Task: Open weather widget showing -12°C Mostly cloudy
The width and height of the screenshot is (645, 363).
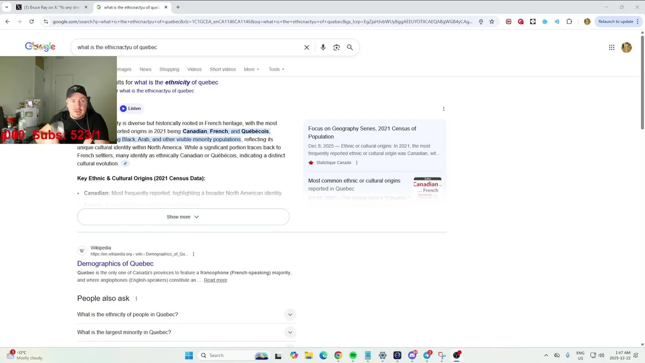Action: click(x=24, y=355)
